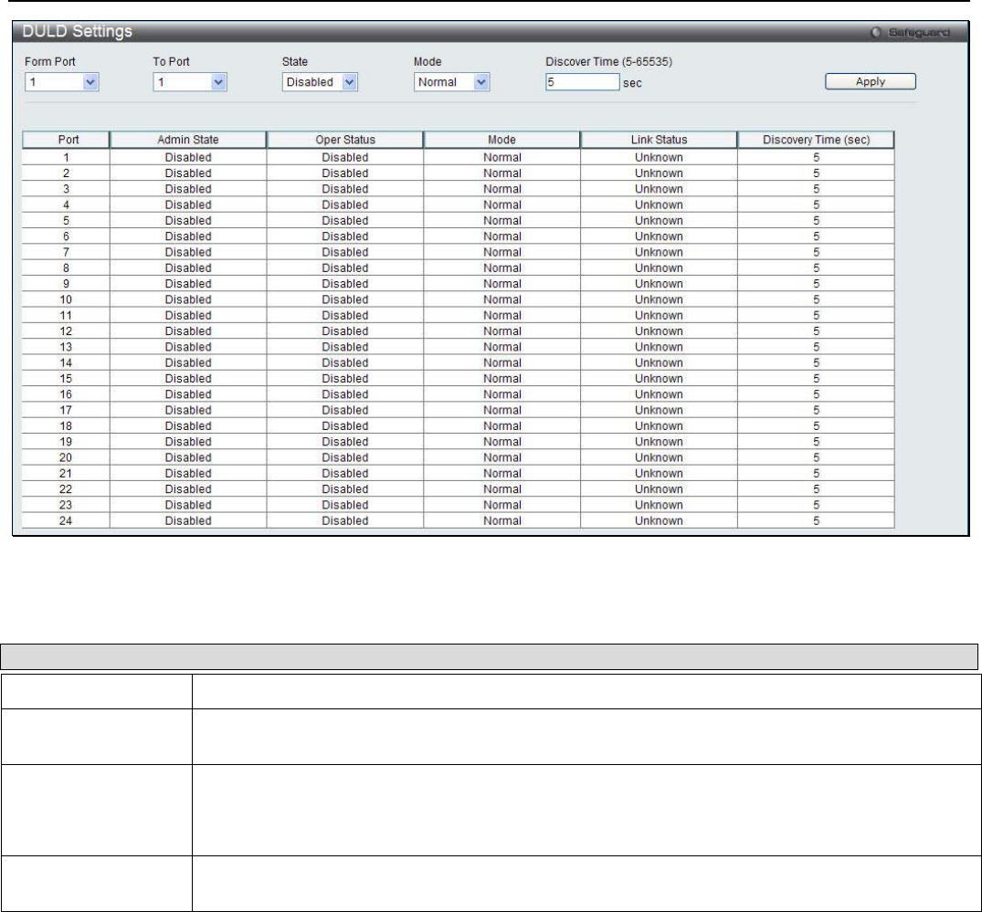Click Link Status Unknown for port 10

click(x=659, y=299)
